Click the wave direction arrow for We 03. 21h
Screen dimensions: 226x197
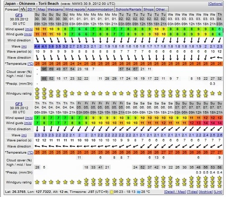[x=212, y=57]
